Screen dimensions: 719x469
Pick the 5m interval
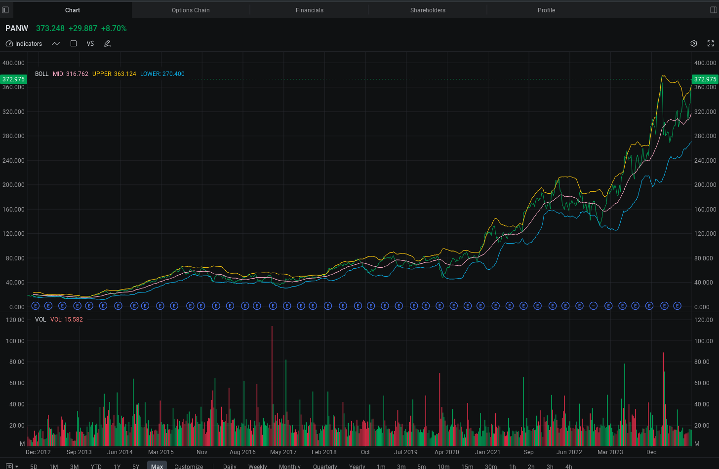tap(421, 466)
